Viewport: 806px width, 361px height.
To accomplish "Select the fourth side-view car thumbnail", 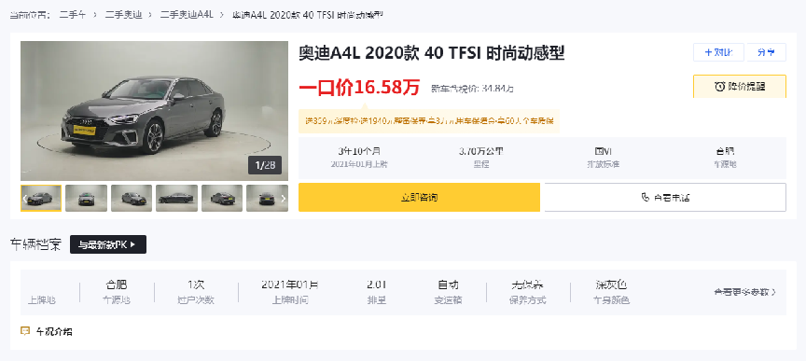I will click(177, 198).
